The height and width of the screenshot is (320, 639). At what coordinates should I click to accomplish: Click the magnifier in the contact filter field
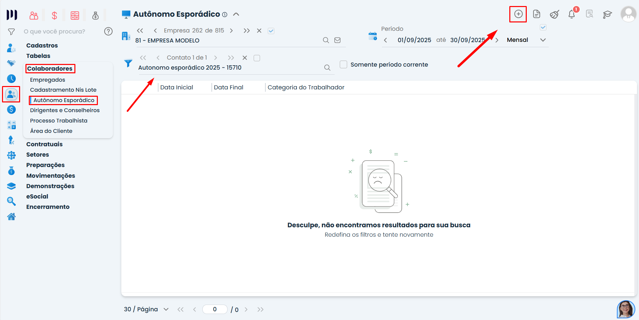click(x=327, y=68)
